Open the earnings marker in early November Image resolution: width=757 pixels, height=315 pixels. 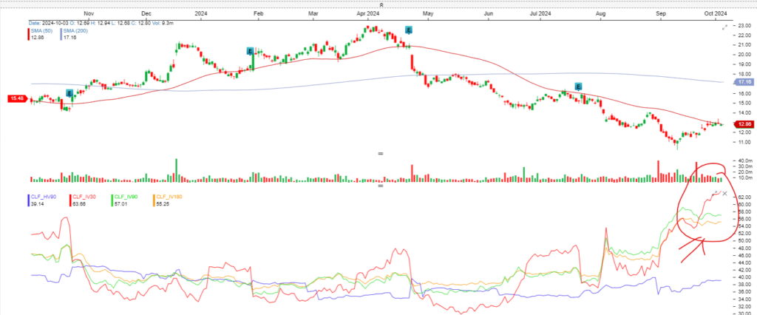pyautogui.click(x=69, y=92)
